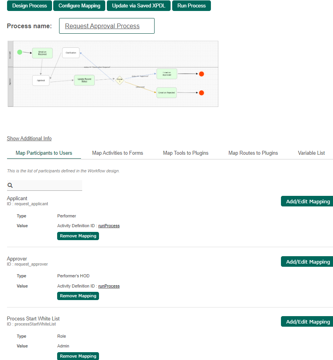Switch to Map Activities to Forms tab

tap(117, 153)
